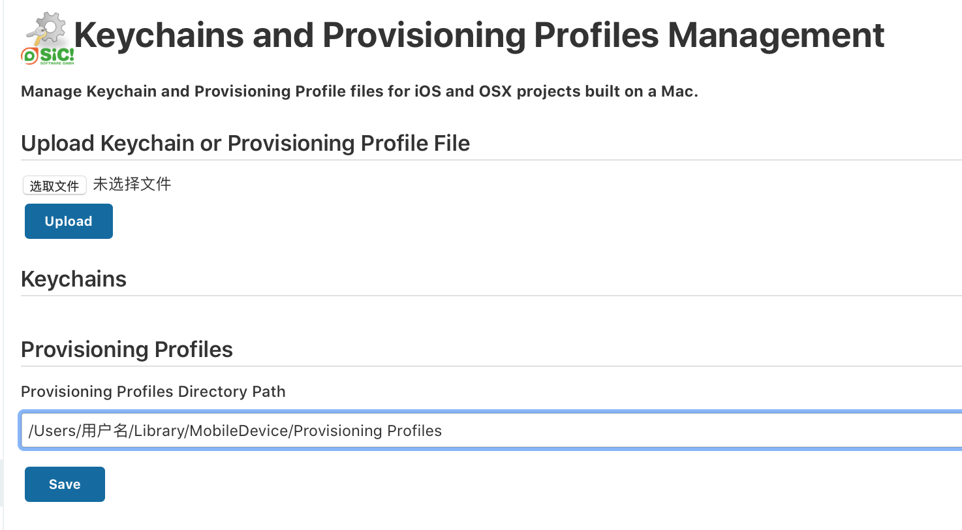Click the 未选择文件 no-file-selected text
Image resolution: width=962 pixels, height=530 pixels.
tap(132, 185)
